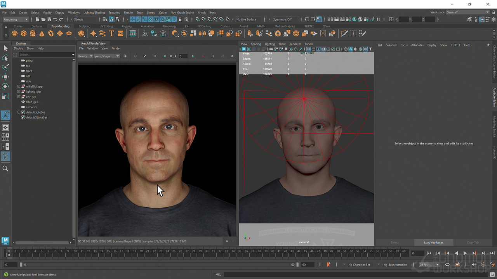Open the Arnold menu in menu bar
The image size is (497, 279).
coord(202,12)
